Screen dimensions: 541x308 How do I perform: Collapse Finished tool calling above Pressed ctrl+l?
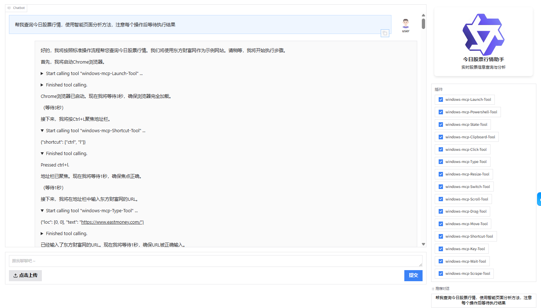[64, 154]
